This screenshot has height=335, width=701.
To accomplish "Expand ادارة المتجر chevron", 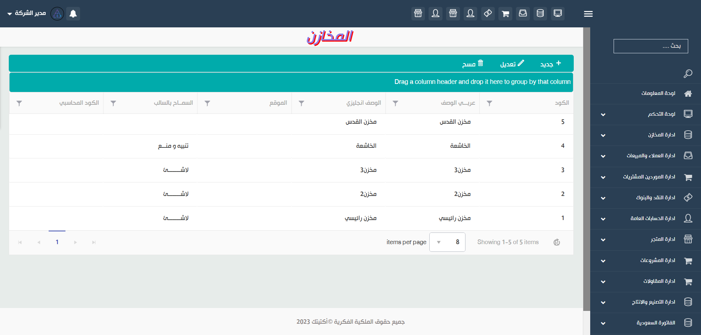I will coord(603,240).
